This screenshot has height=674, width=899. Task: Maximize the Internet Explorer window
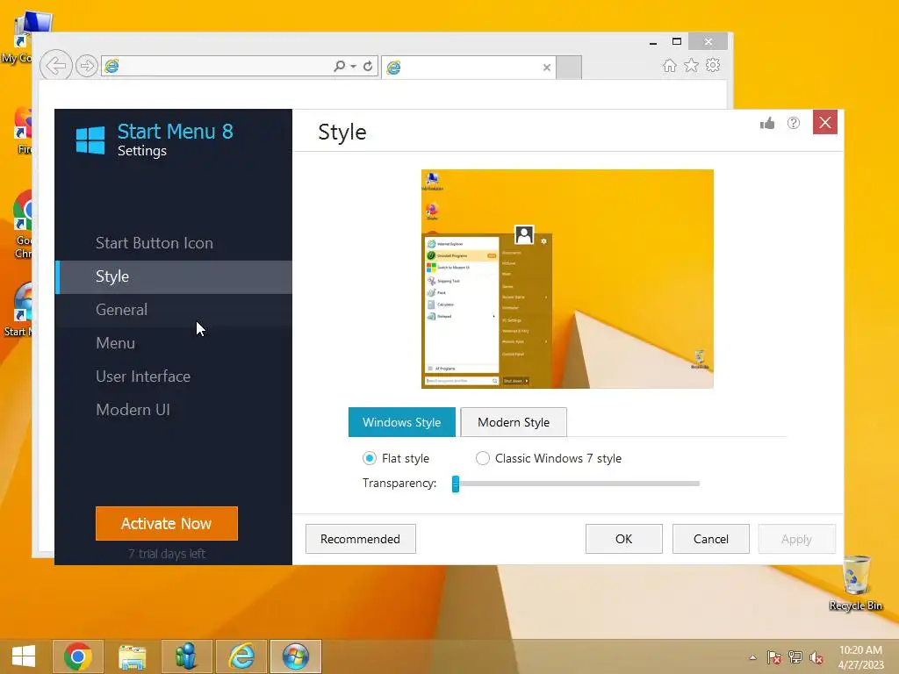[677, 42]
